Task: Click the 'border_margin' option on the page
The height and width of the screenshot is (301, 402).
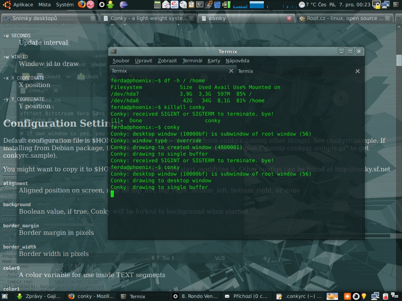Action: pyautogui.click(x=21, y=225)
